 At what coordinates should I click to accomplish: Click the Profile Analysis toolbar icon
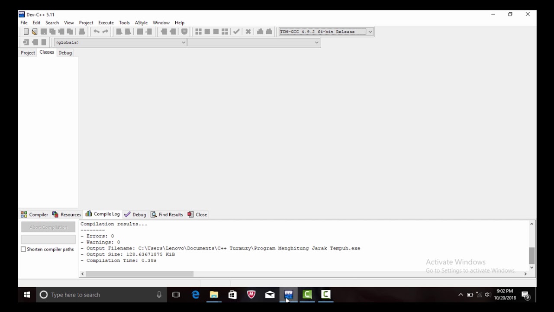point(260,32)
